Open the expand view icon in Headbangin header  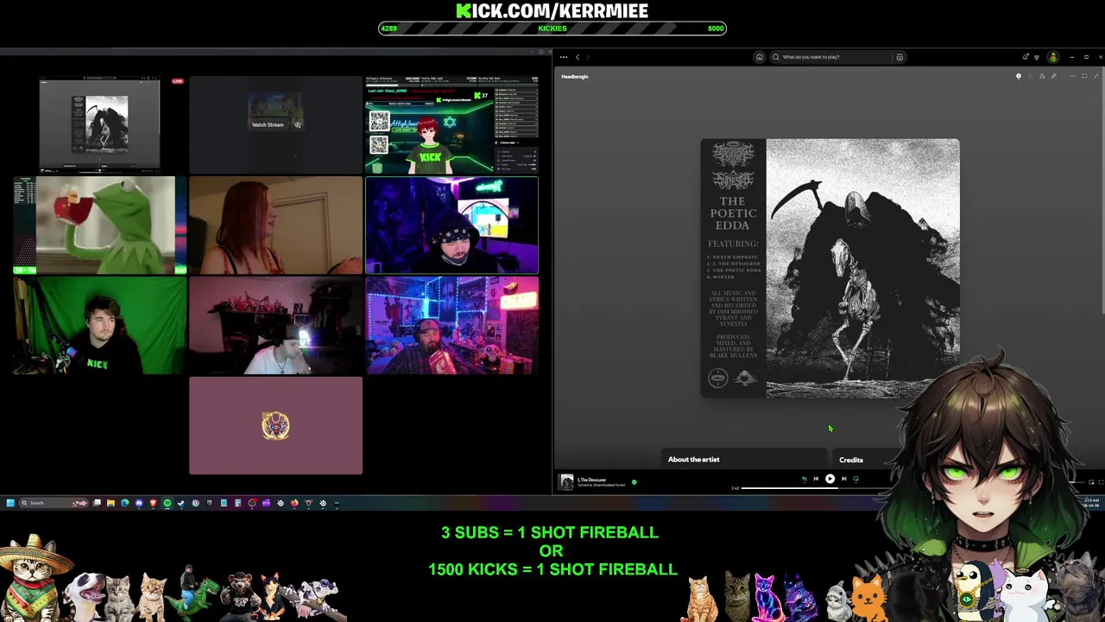click(1084, 76)
